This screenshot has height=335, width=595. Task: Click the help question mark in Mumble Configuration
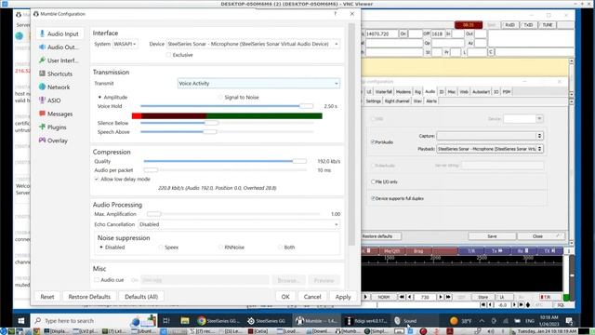(335, 14)
